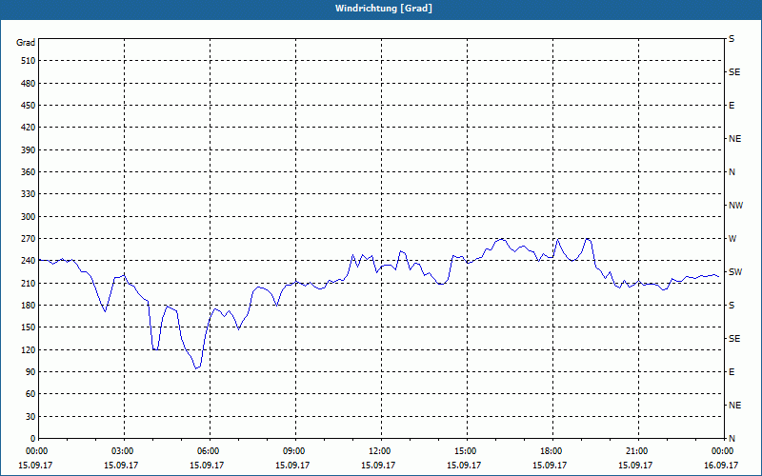Click the 450 y-axis value
The image size is (762, 476).
click(29, 106)
